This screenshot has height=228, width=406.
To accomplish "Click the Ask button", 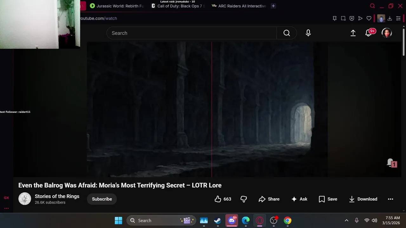I will tap(299, 199).
